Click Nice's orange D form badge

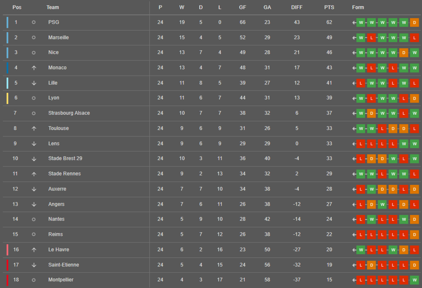click(x=404, y=52)
